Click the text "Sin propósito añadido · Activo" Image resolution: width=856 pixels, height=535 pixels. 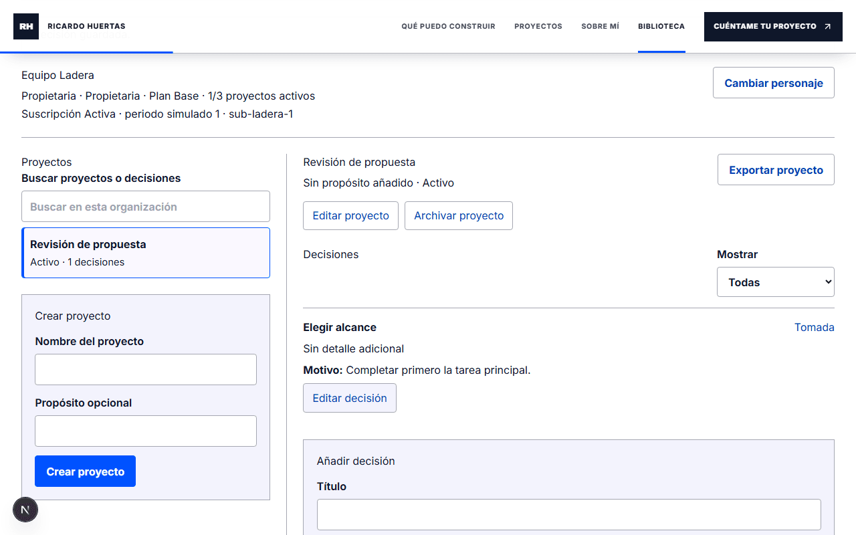tap(379, 183)
